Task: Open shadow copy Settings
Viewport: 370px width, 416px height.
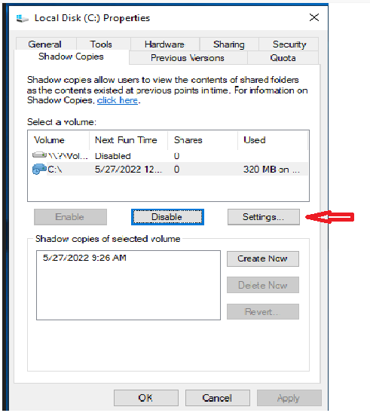Action: click(x=264, y=217)
